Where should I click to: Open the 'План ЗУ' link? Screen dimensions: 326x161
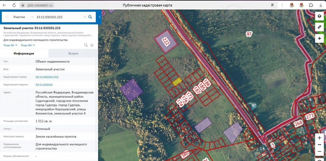click(10, 45)
